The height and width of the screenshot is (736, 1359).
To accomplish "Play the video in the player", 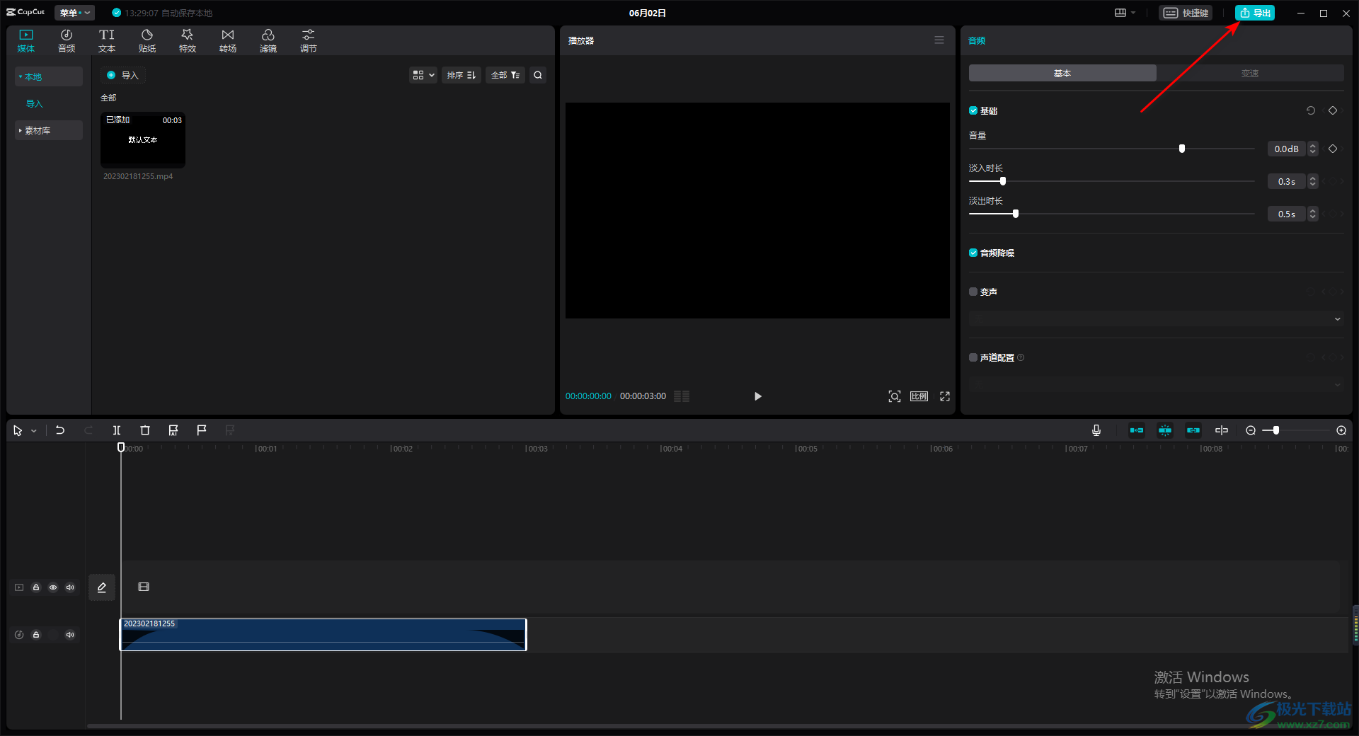I will click(757, 396).
